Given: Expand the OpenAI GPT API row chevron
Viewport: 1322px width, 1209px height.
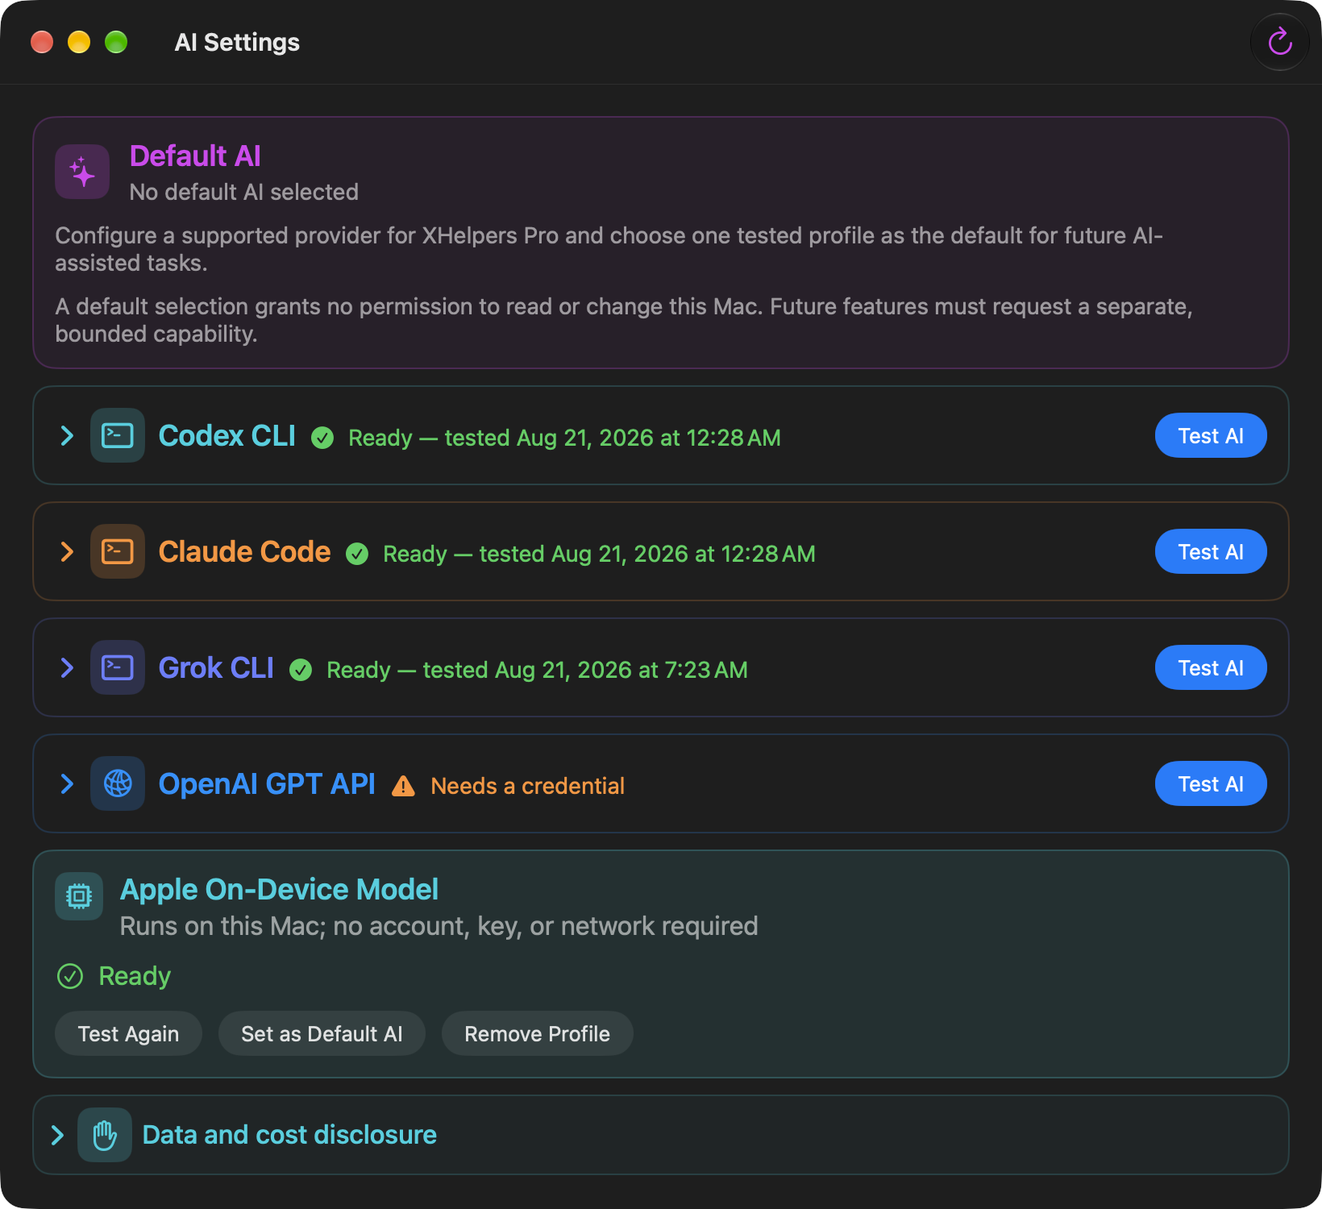Looking at the screenshot, I should 67,784.
